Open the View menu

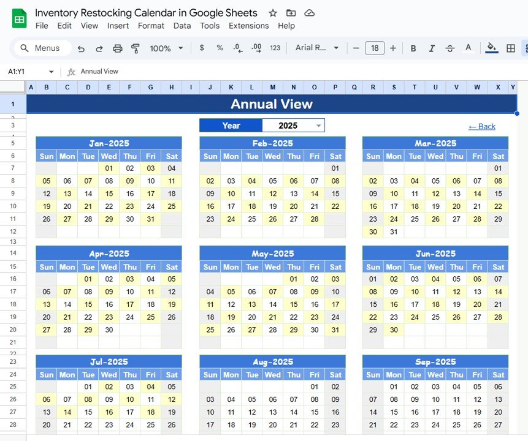[90, 26]
